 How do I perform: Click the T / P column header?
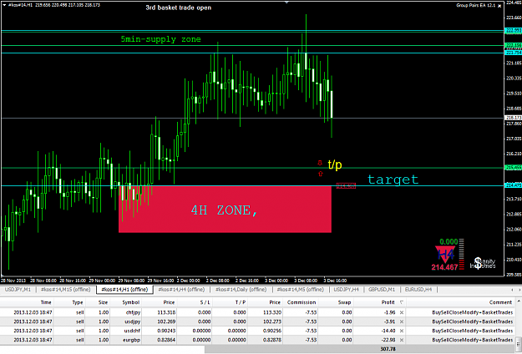pos(231,302)
